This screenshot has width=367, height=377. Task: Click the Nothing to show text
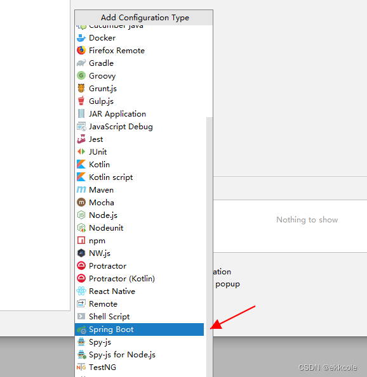(x=307, y=219)
